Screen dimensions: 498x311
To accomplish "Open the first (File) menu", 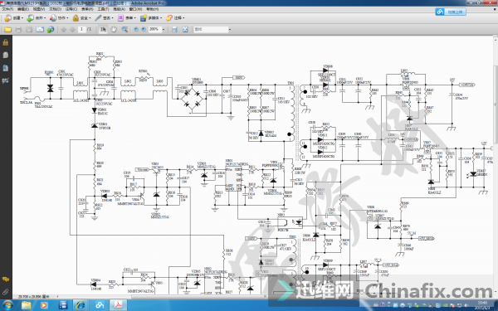I will click(x=7, y=9).
